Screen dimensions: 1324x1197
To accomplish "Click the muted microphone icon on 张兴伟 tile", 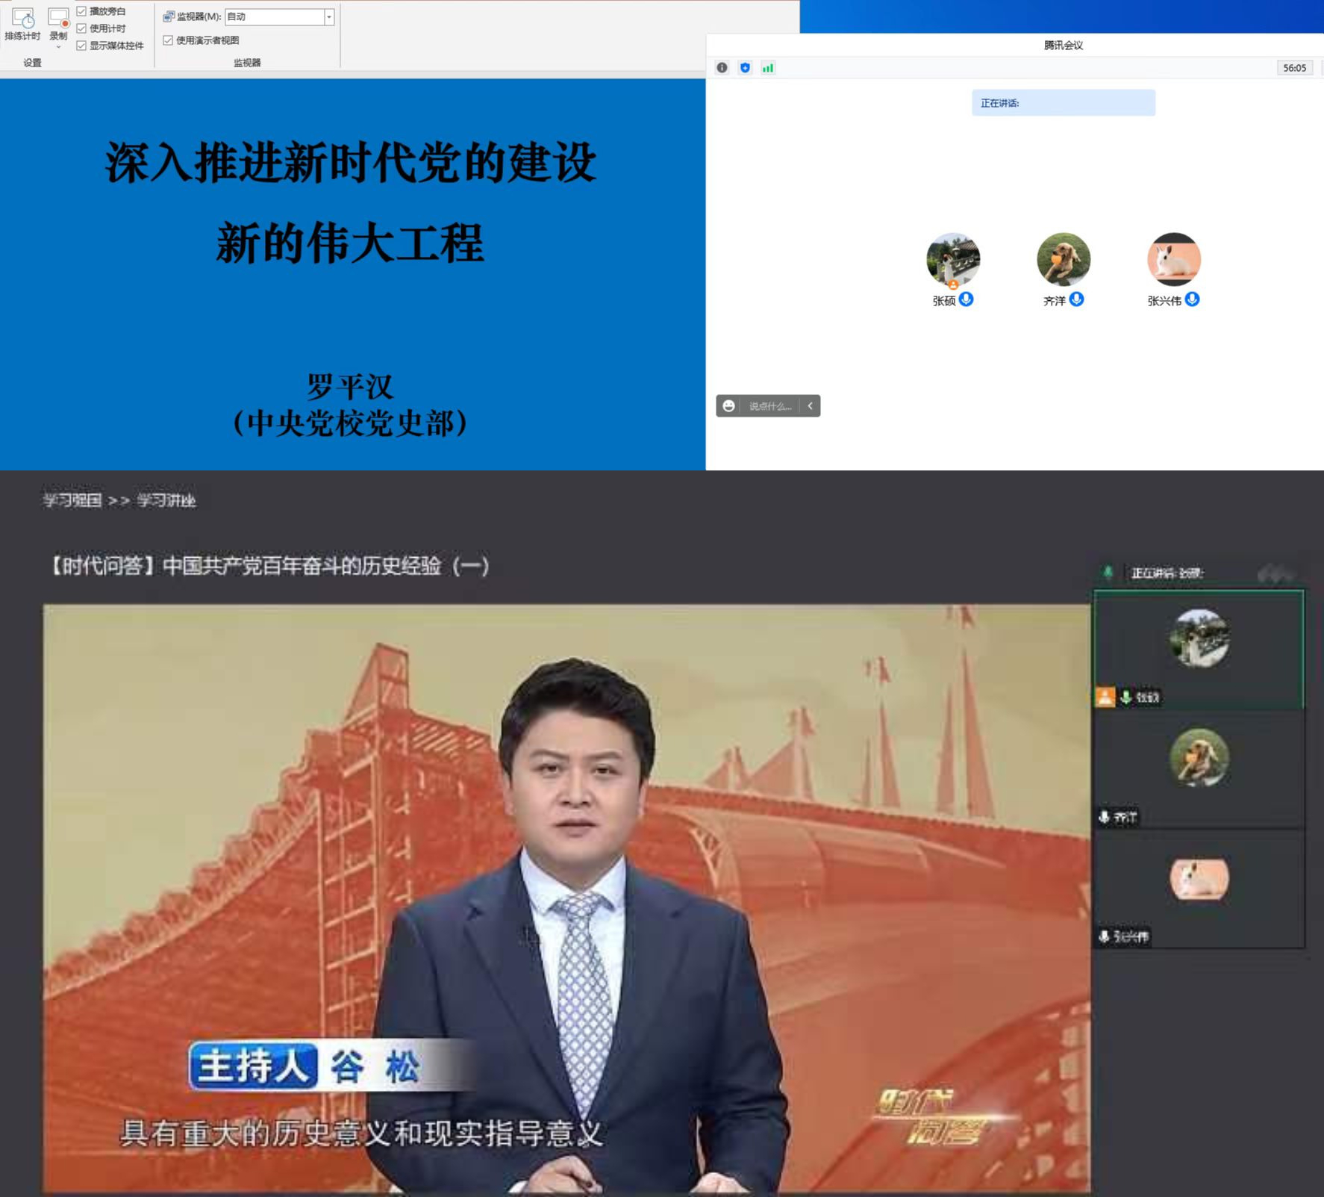I will (x=1104, y=936).
